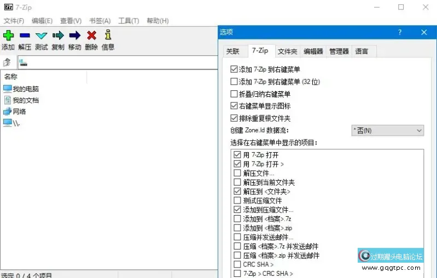Check 添加到 <档案>.7z item
This screenshot has height=278, width=437.
pyautogui.click(x=237, y=218)
